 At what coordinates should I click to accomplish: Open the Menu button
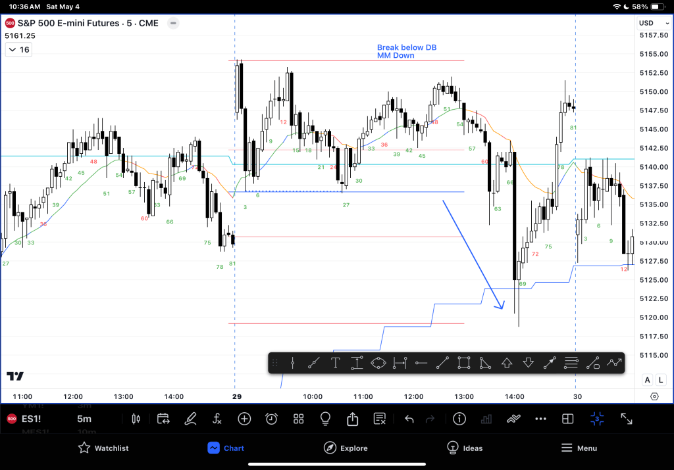coord(579,448)
